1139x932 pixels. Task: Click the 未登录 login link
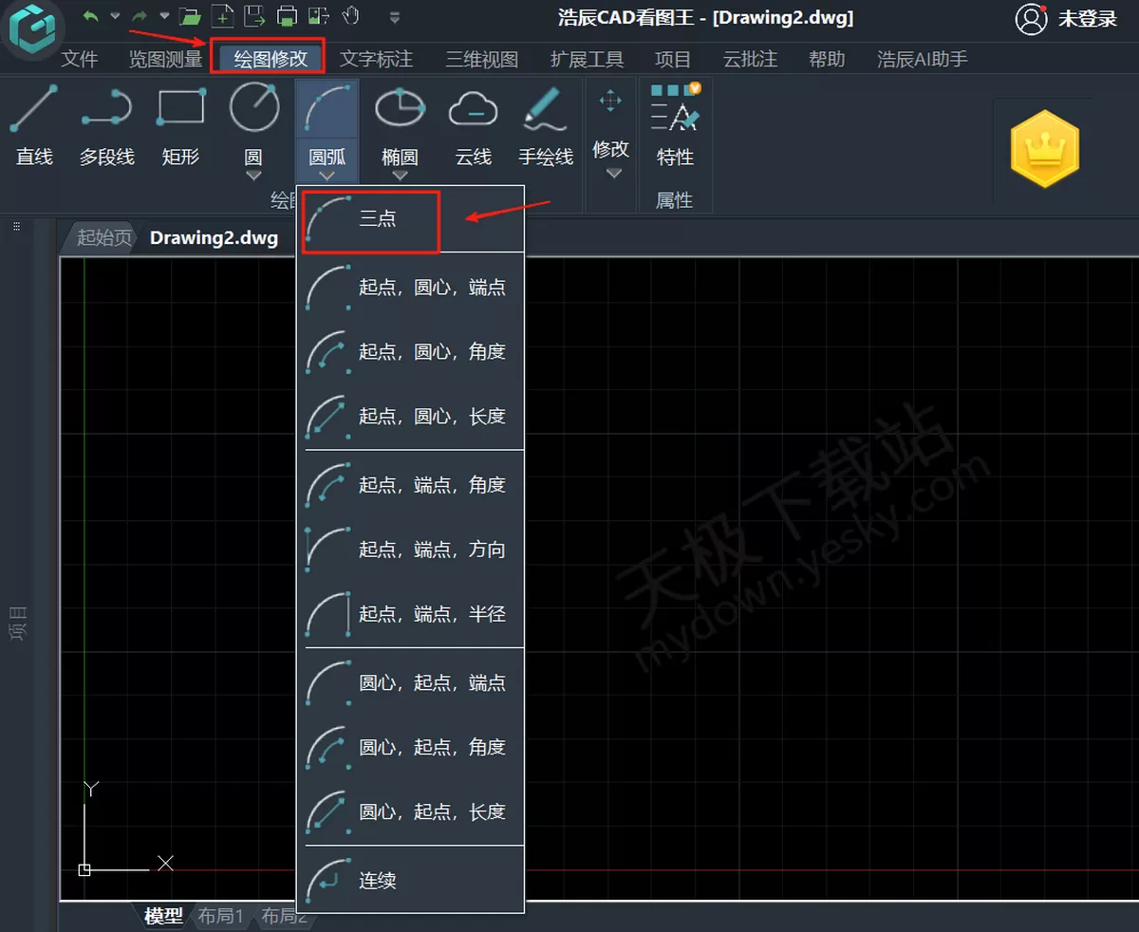click(1088, 19)
